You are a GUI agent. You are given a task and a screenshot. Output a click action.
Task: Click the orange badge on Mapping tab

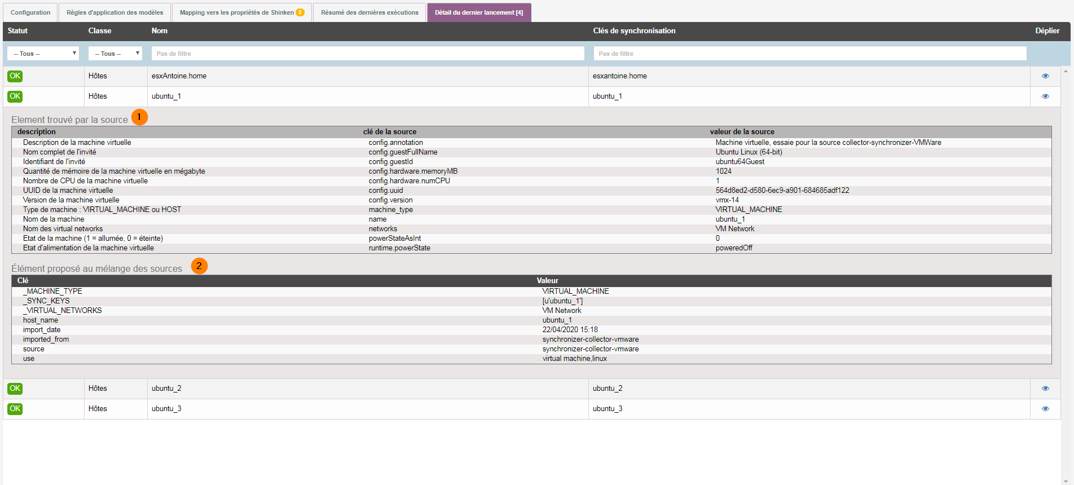pyautogui.click(x=300, y=12)
